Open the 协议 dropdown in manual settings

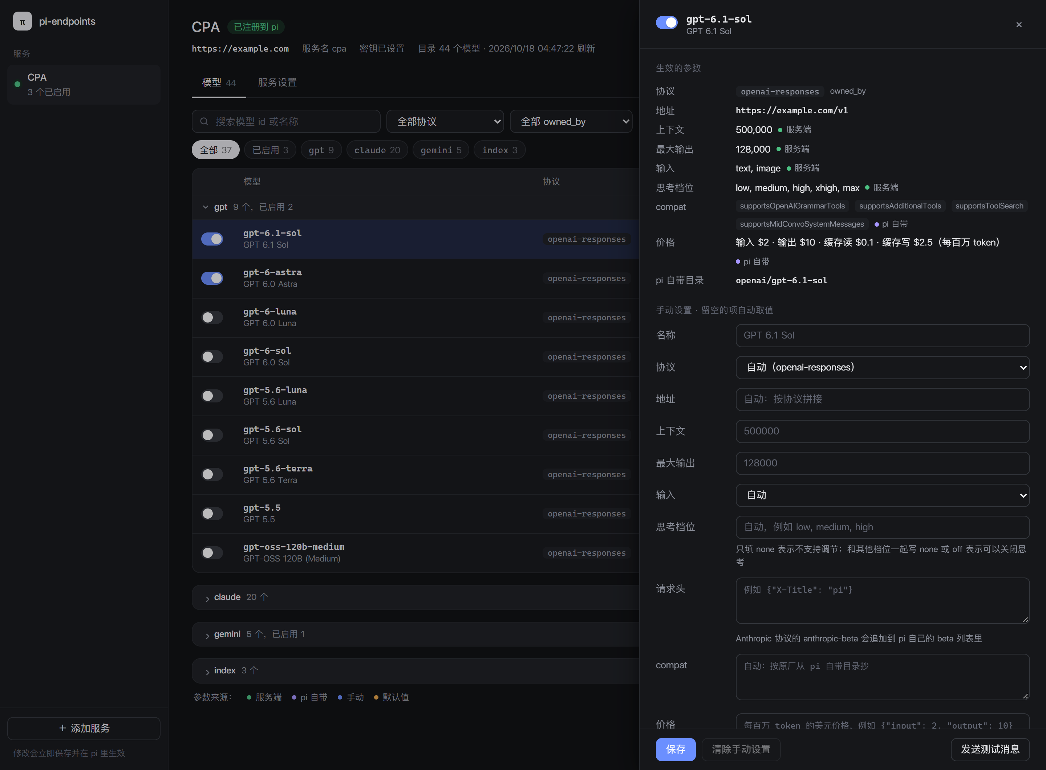coord(883,367)
